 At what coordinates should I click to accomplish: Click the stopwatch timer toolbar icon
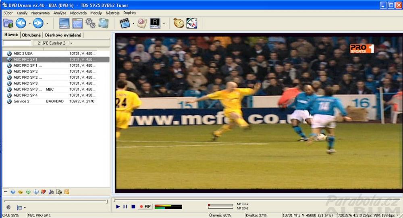(179, 23)
